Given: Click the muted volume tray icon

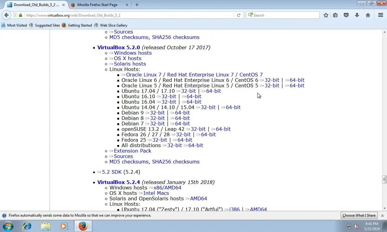Looking at the screenshot, I should point(356,226).
